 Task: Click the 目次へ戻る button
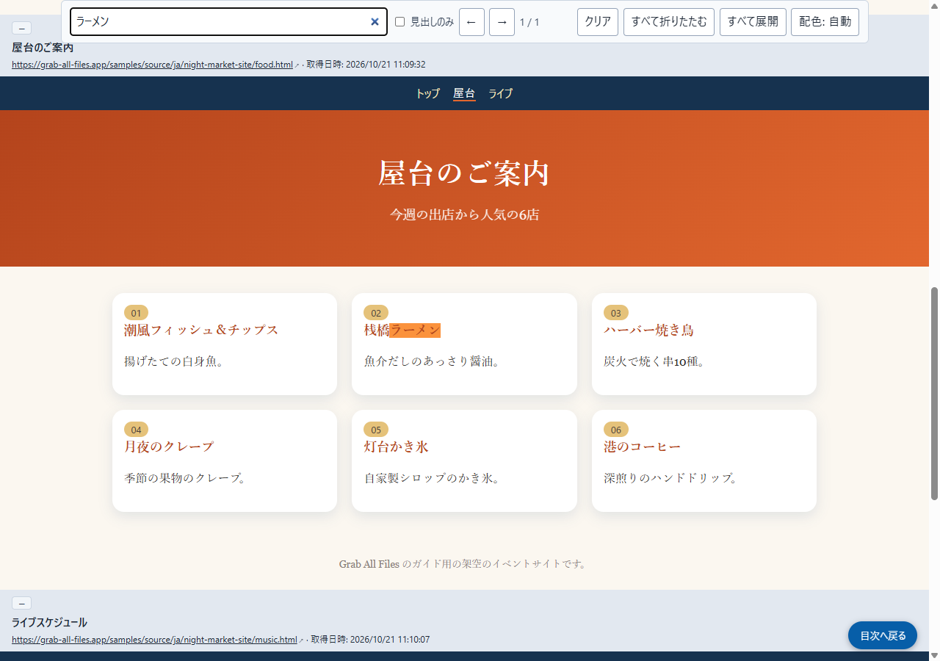(883, 635)
